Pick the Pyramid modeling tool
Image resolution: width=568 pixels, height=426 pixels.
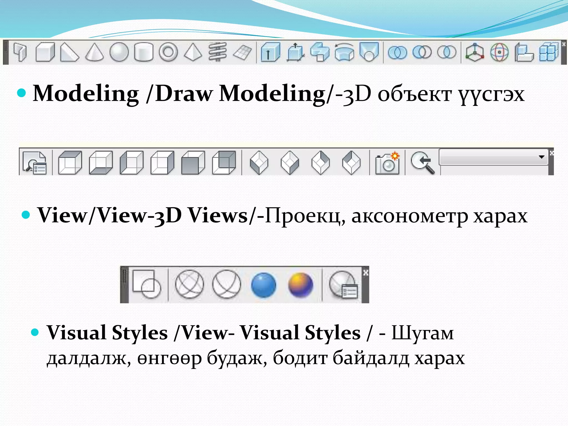coord(193,52)
